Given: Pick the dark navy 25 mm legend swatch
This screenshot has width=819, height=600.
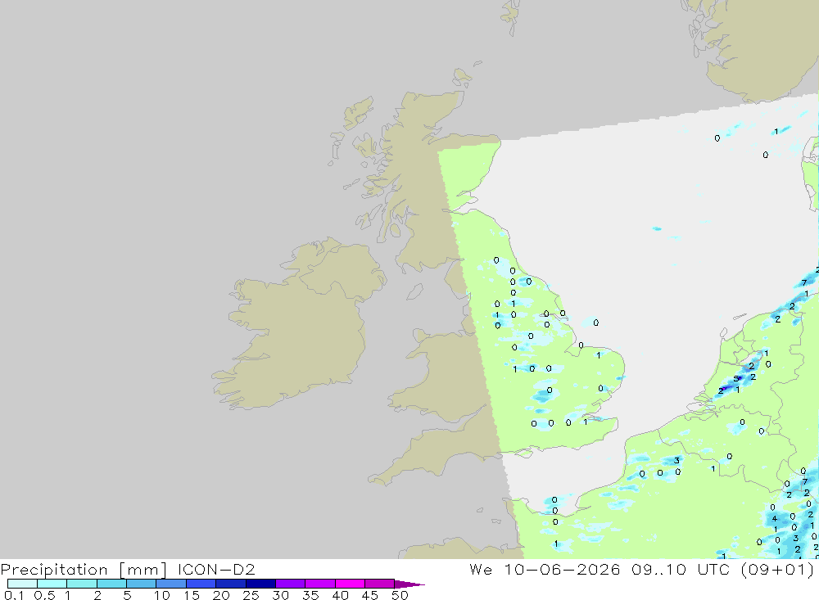Looking at the screenshot, I should pyautogui.click(x=260, y=584).
